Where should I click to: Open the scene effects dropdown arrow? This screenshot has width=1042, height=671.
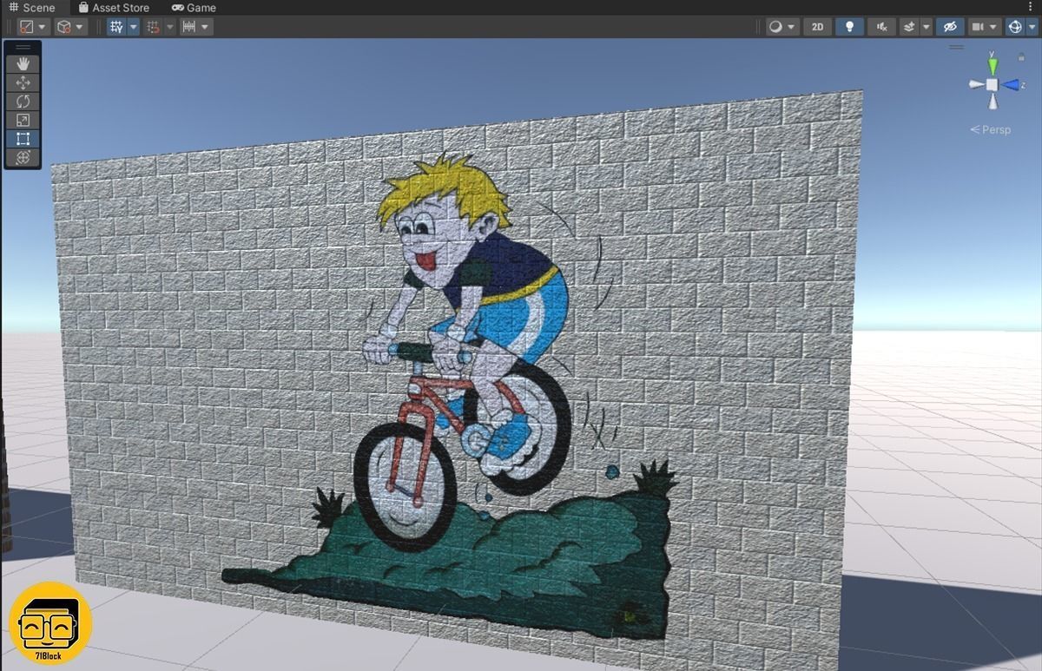coord(926,27)
